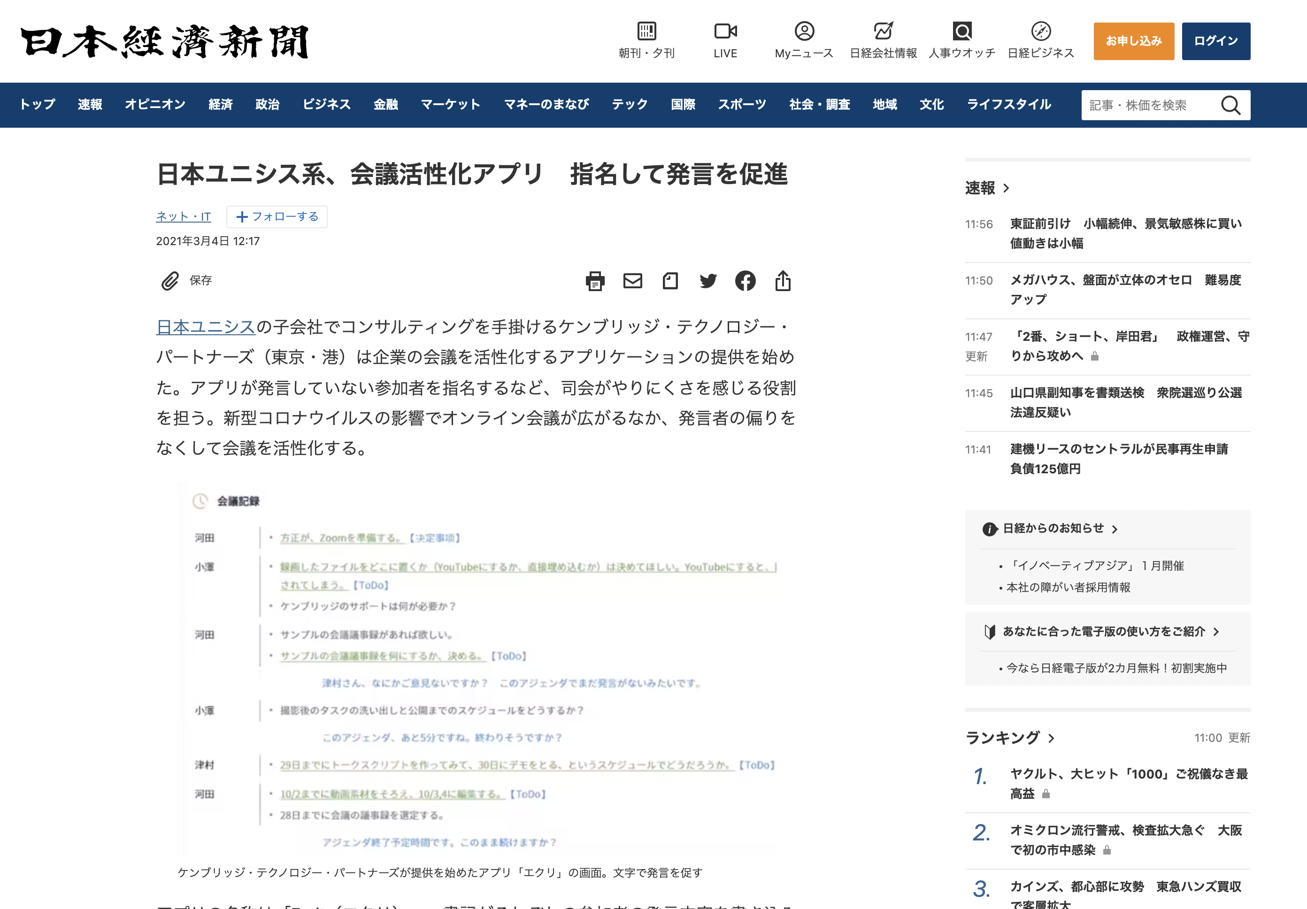The height and width of the screenshot is (909, 1307).
Task: Share the article on Twitter
Action: (707, 281)
